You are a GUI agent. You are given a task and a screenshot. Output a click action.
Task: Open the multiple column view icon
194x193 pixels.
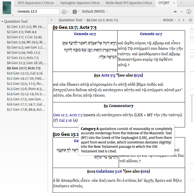point(75,12)
